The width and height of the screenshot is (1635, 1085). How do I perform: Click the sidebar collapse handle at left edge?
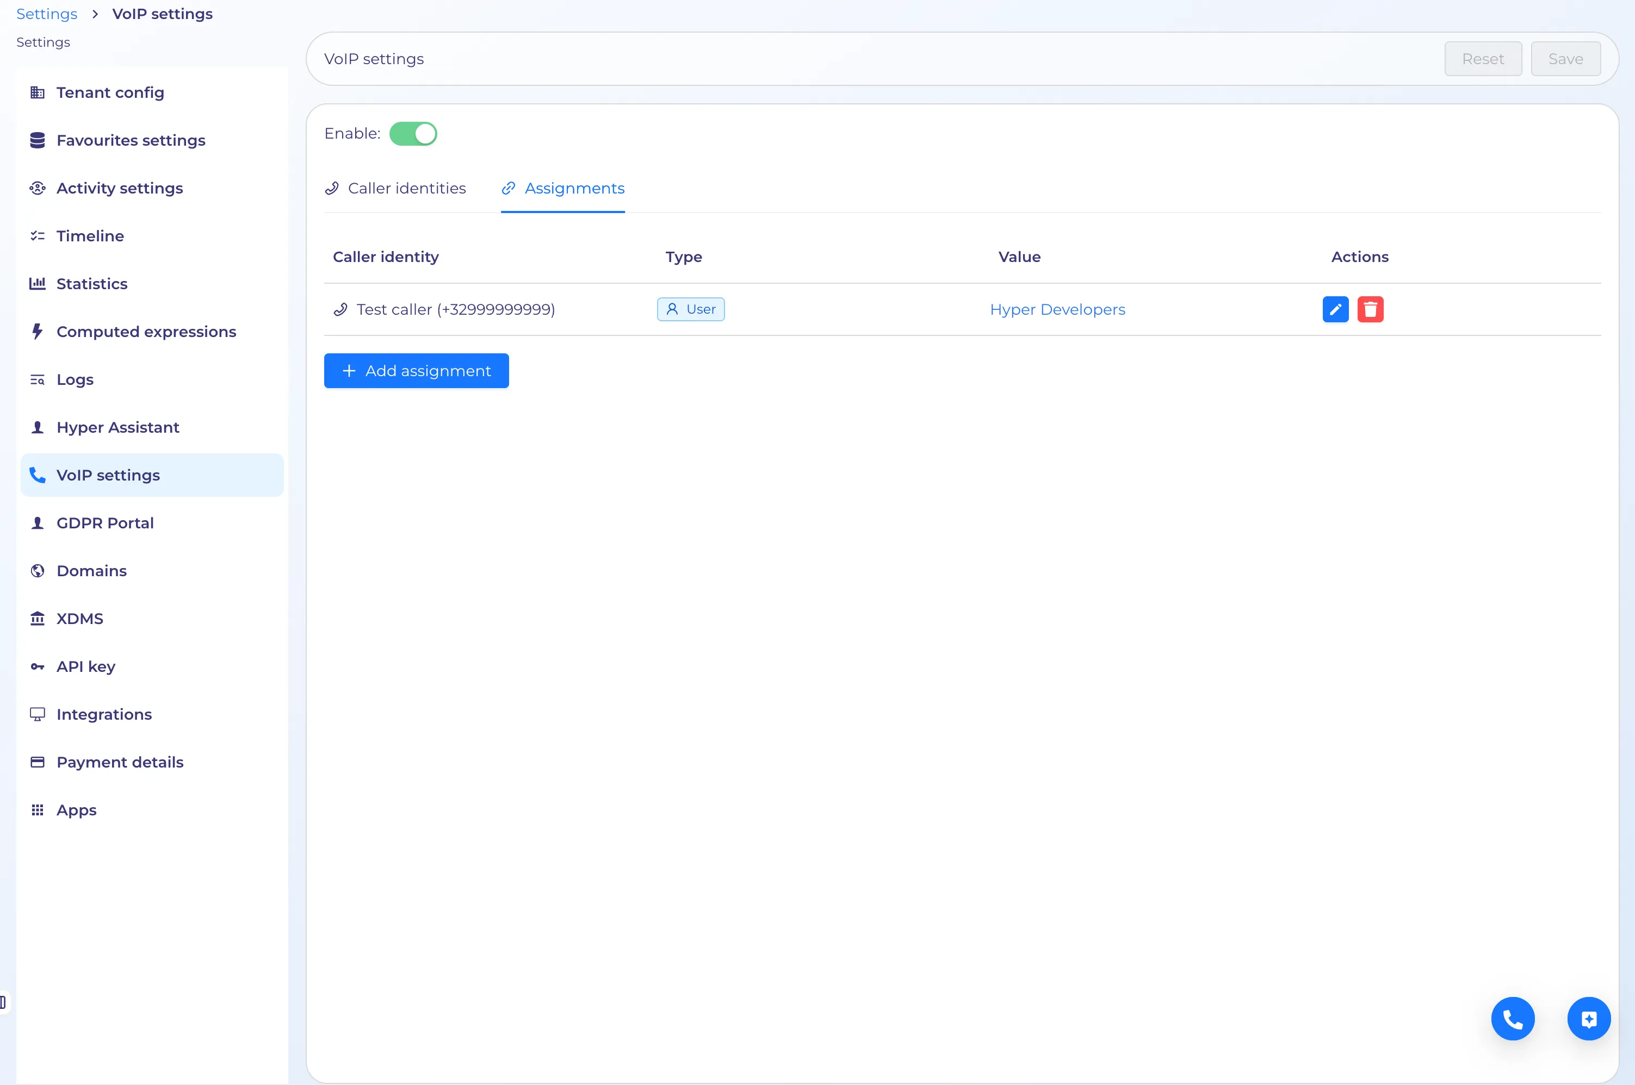coord(3,1002)
